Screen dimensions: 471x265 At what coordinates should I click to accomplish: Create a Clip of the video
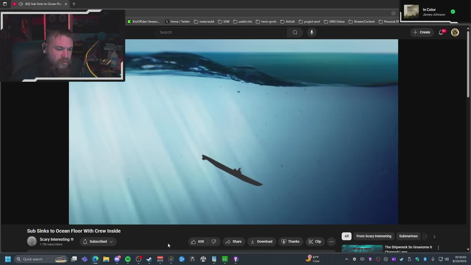coord(315,241)
